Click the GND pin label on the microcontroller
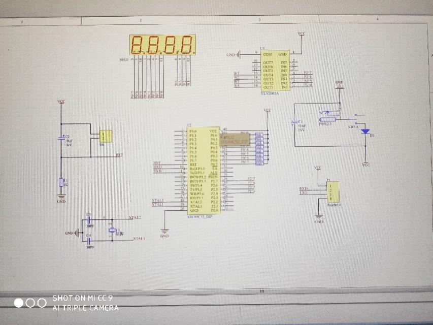Image resolution: width=433 pixels, height=325 pixels. pyautogui.click(x=194, y=210)
